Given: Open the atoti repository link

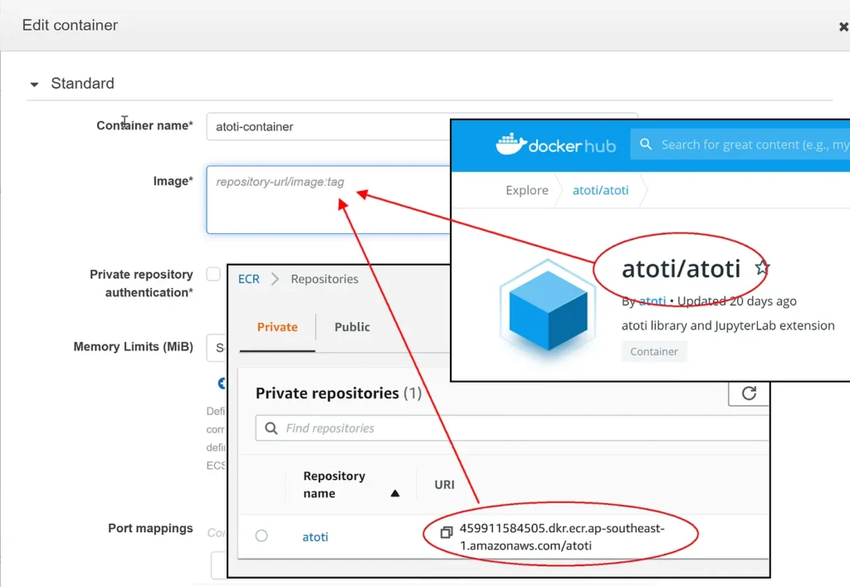Looking at the screenshot, I should click(315, 536).
